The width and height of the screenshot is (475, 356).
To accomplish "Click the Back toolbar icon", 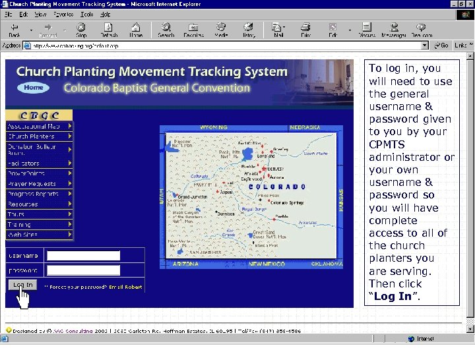I will (15, 30).
